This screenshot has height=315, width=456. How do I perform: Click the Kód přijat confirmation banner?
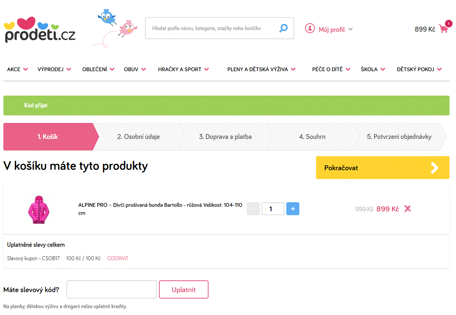coord(226,106)
